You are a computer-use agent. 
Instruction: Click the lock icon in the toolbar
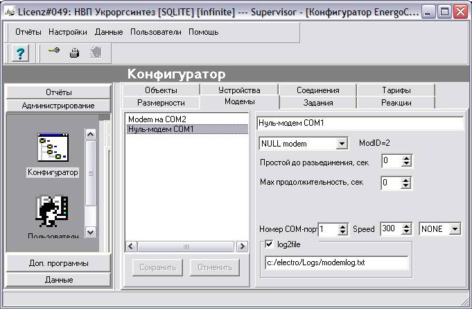[x=75, y=52]
